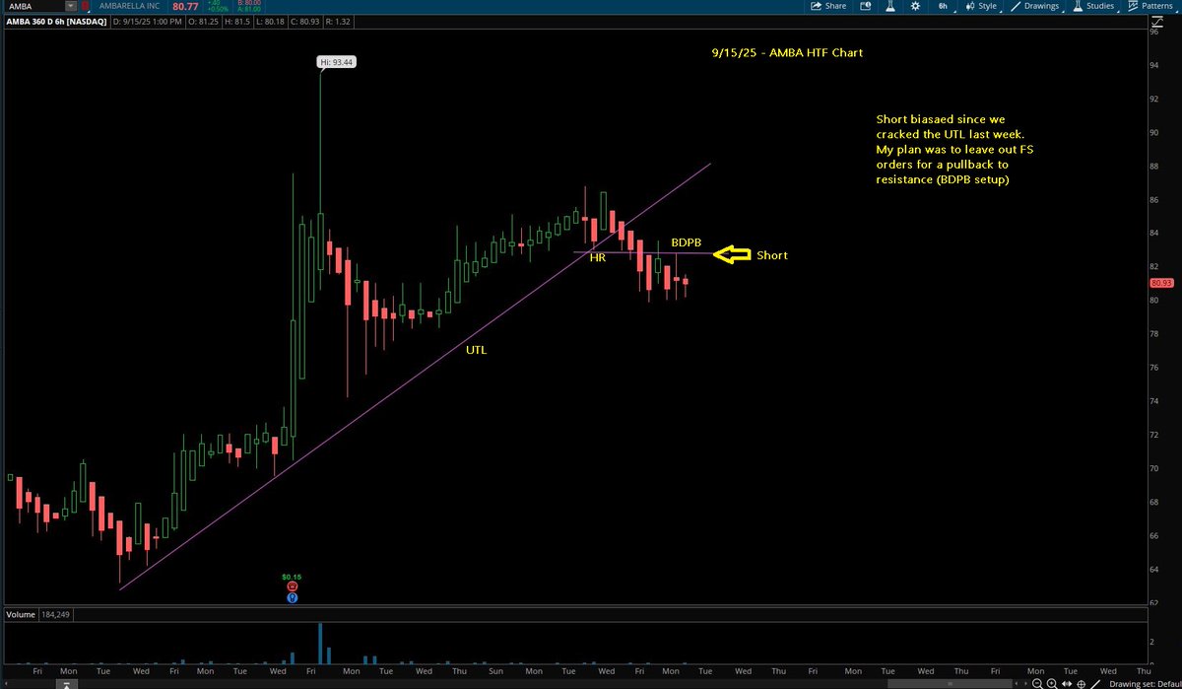Click the $0.15 dividend label

[293, 576]
